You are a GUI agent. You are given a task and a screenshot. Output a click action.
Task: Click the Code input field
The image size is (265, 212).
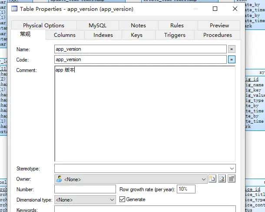[x=140, y=59]
